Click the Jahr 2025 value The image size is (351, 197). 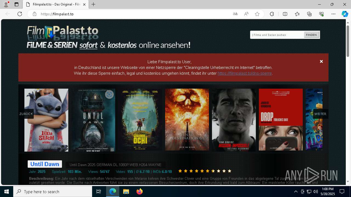pos(41,172)
